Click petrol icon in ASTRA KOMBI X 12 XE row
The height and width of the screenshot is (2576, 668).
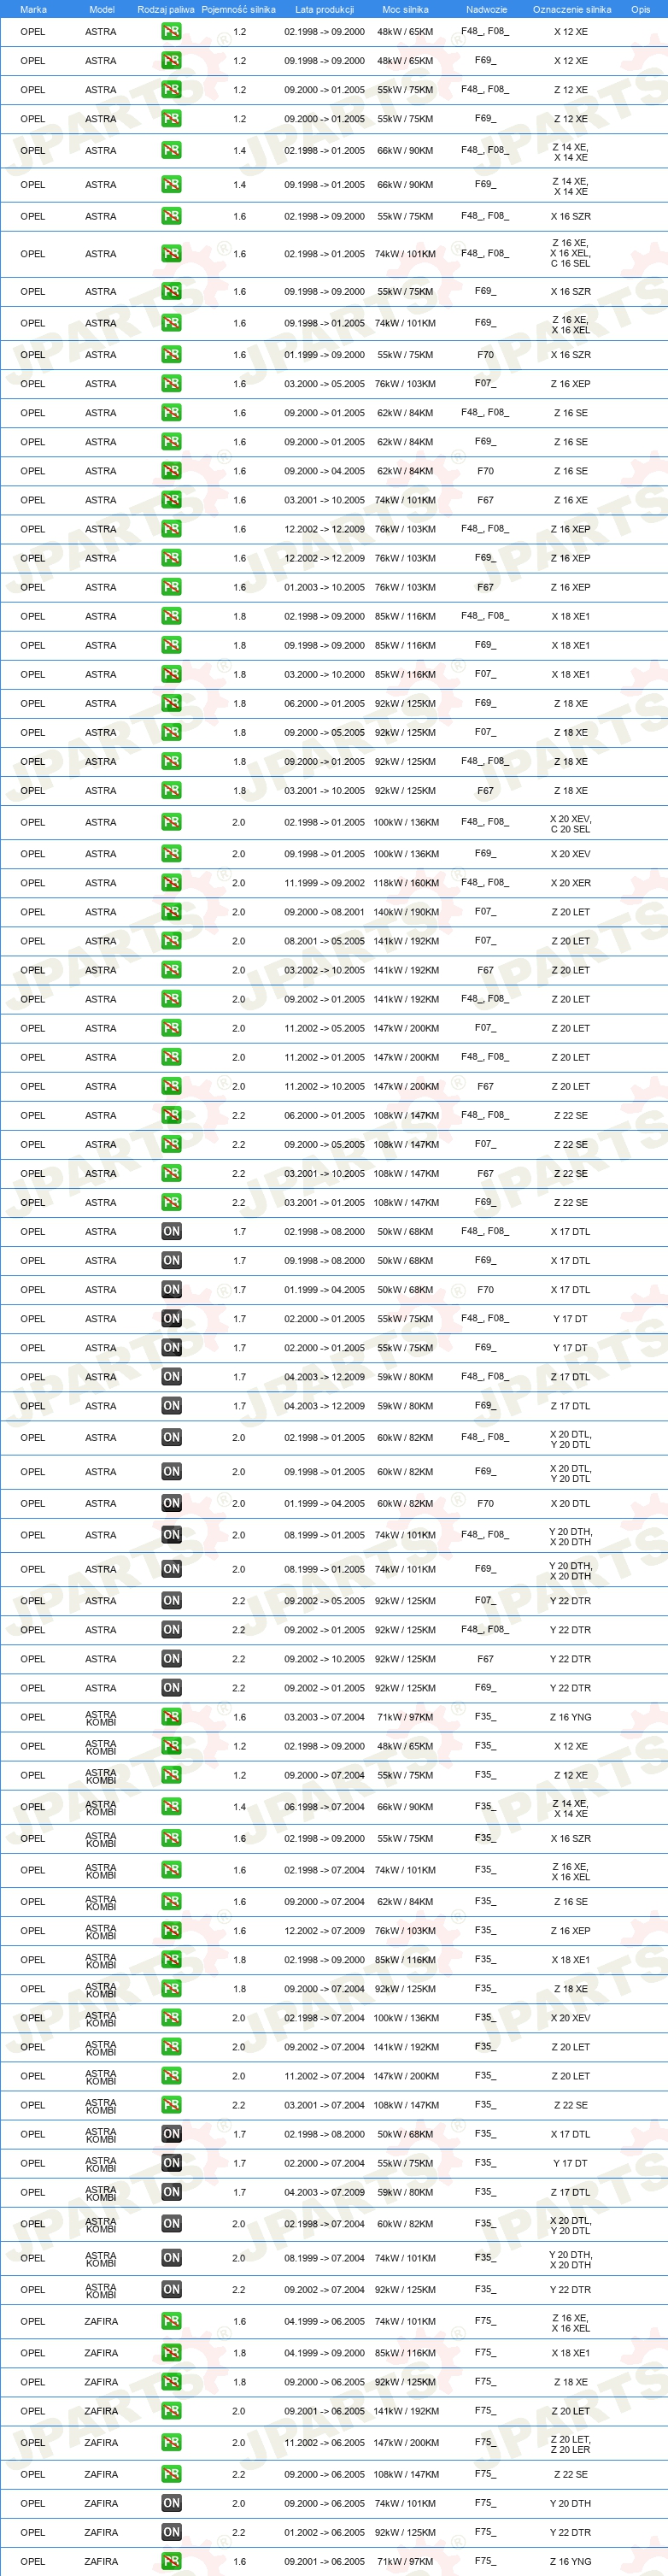point(171,1746)
